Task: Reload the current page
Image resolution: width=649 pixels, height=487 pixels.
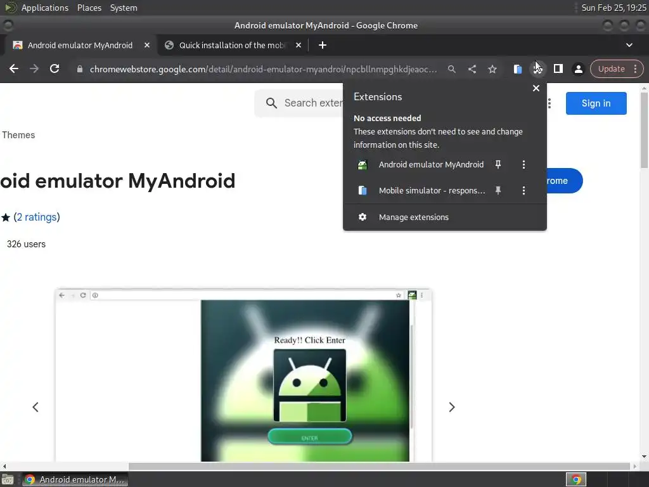Action: pyautogui.click(x=55, y=68)
